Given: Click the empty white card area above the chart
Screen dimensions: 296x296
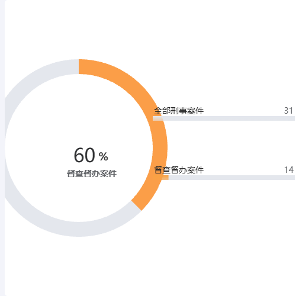Looking at the screenshot, I should point(150,30).
